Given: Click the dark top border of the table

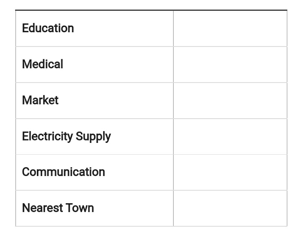Looking at the screenshot, I should (x=151, y=10).
